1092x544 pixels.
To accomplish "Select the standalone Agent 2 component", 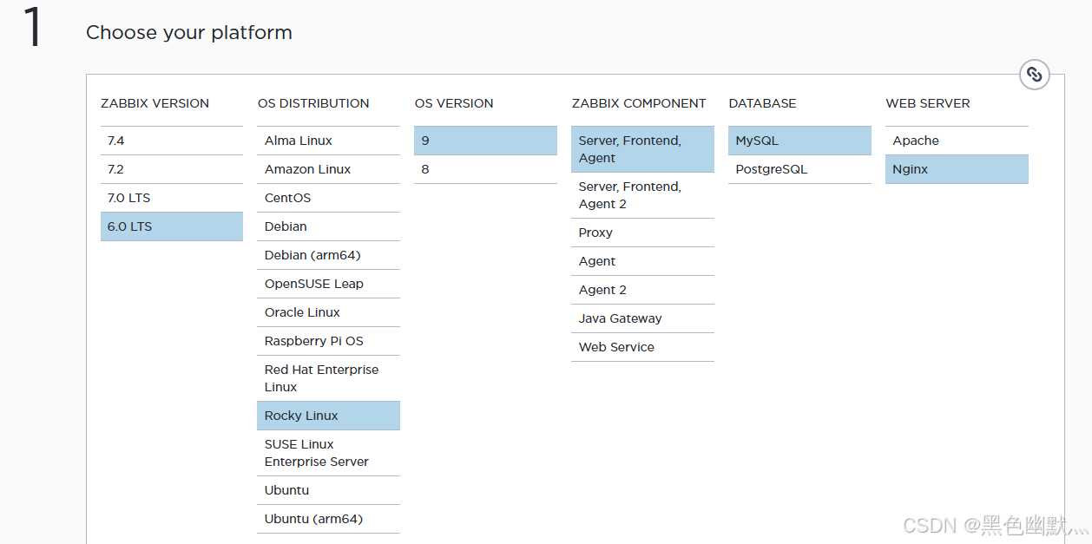I will (643, 290).
